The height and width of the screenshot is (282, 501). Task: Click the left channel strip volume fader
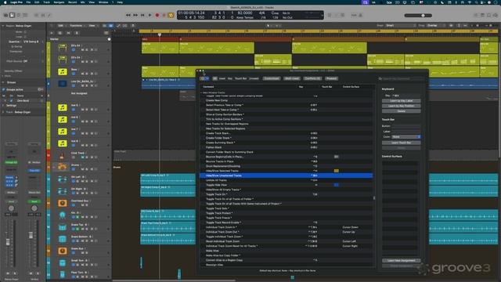coord(8,242)
